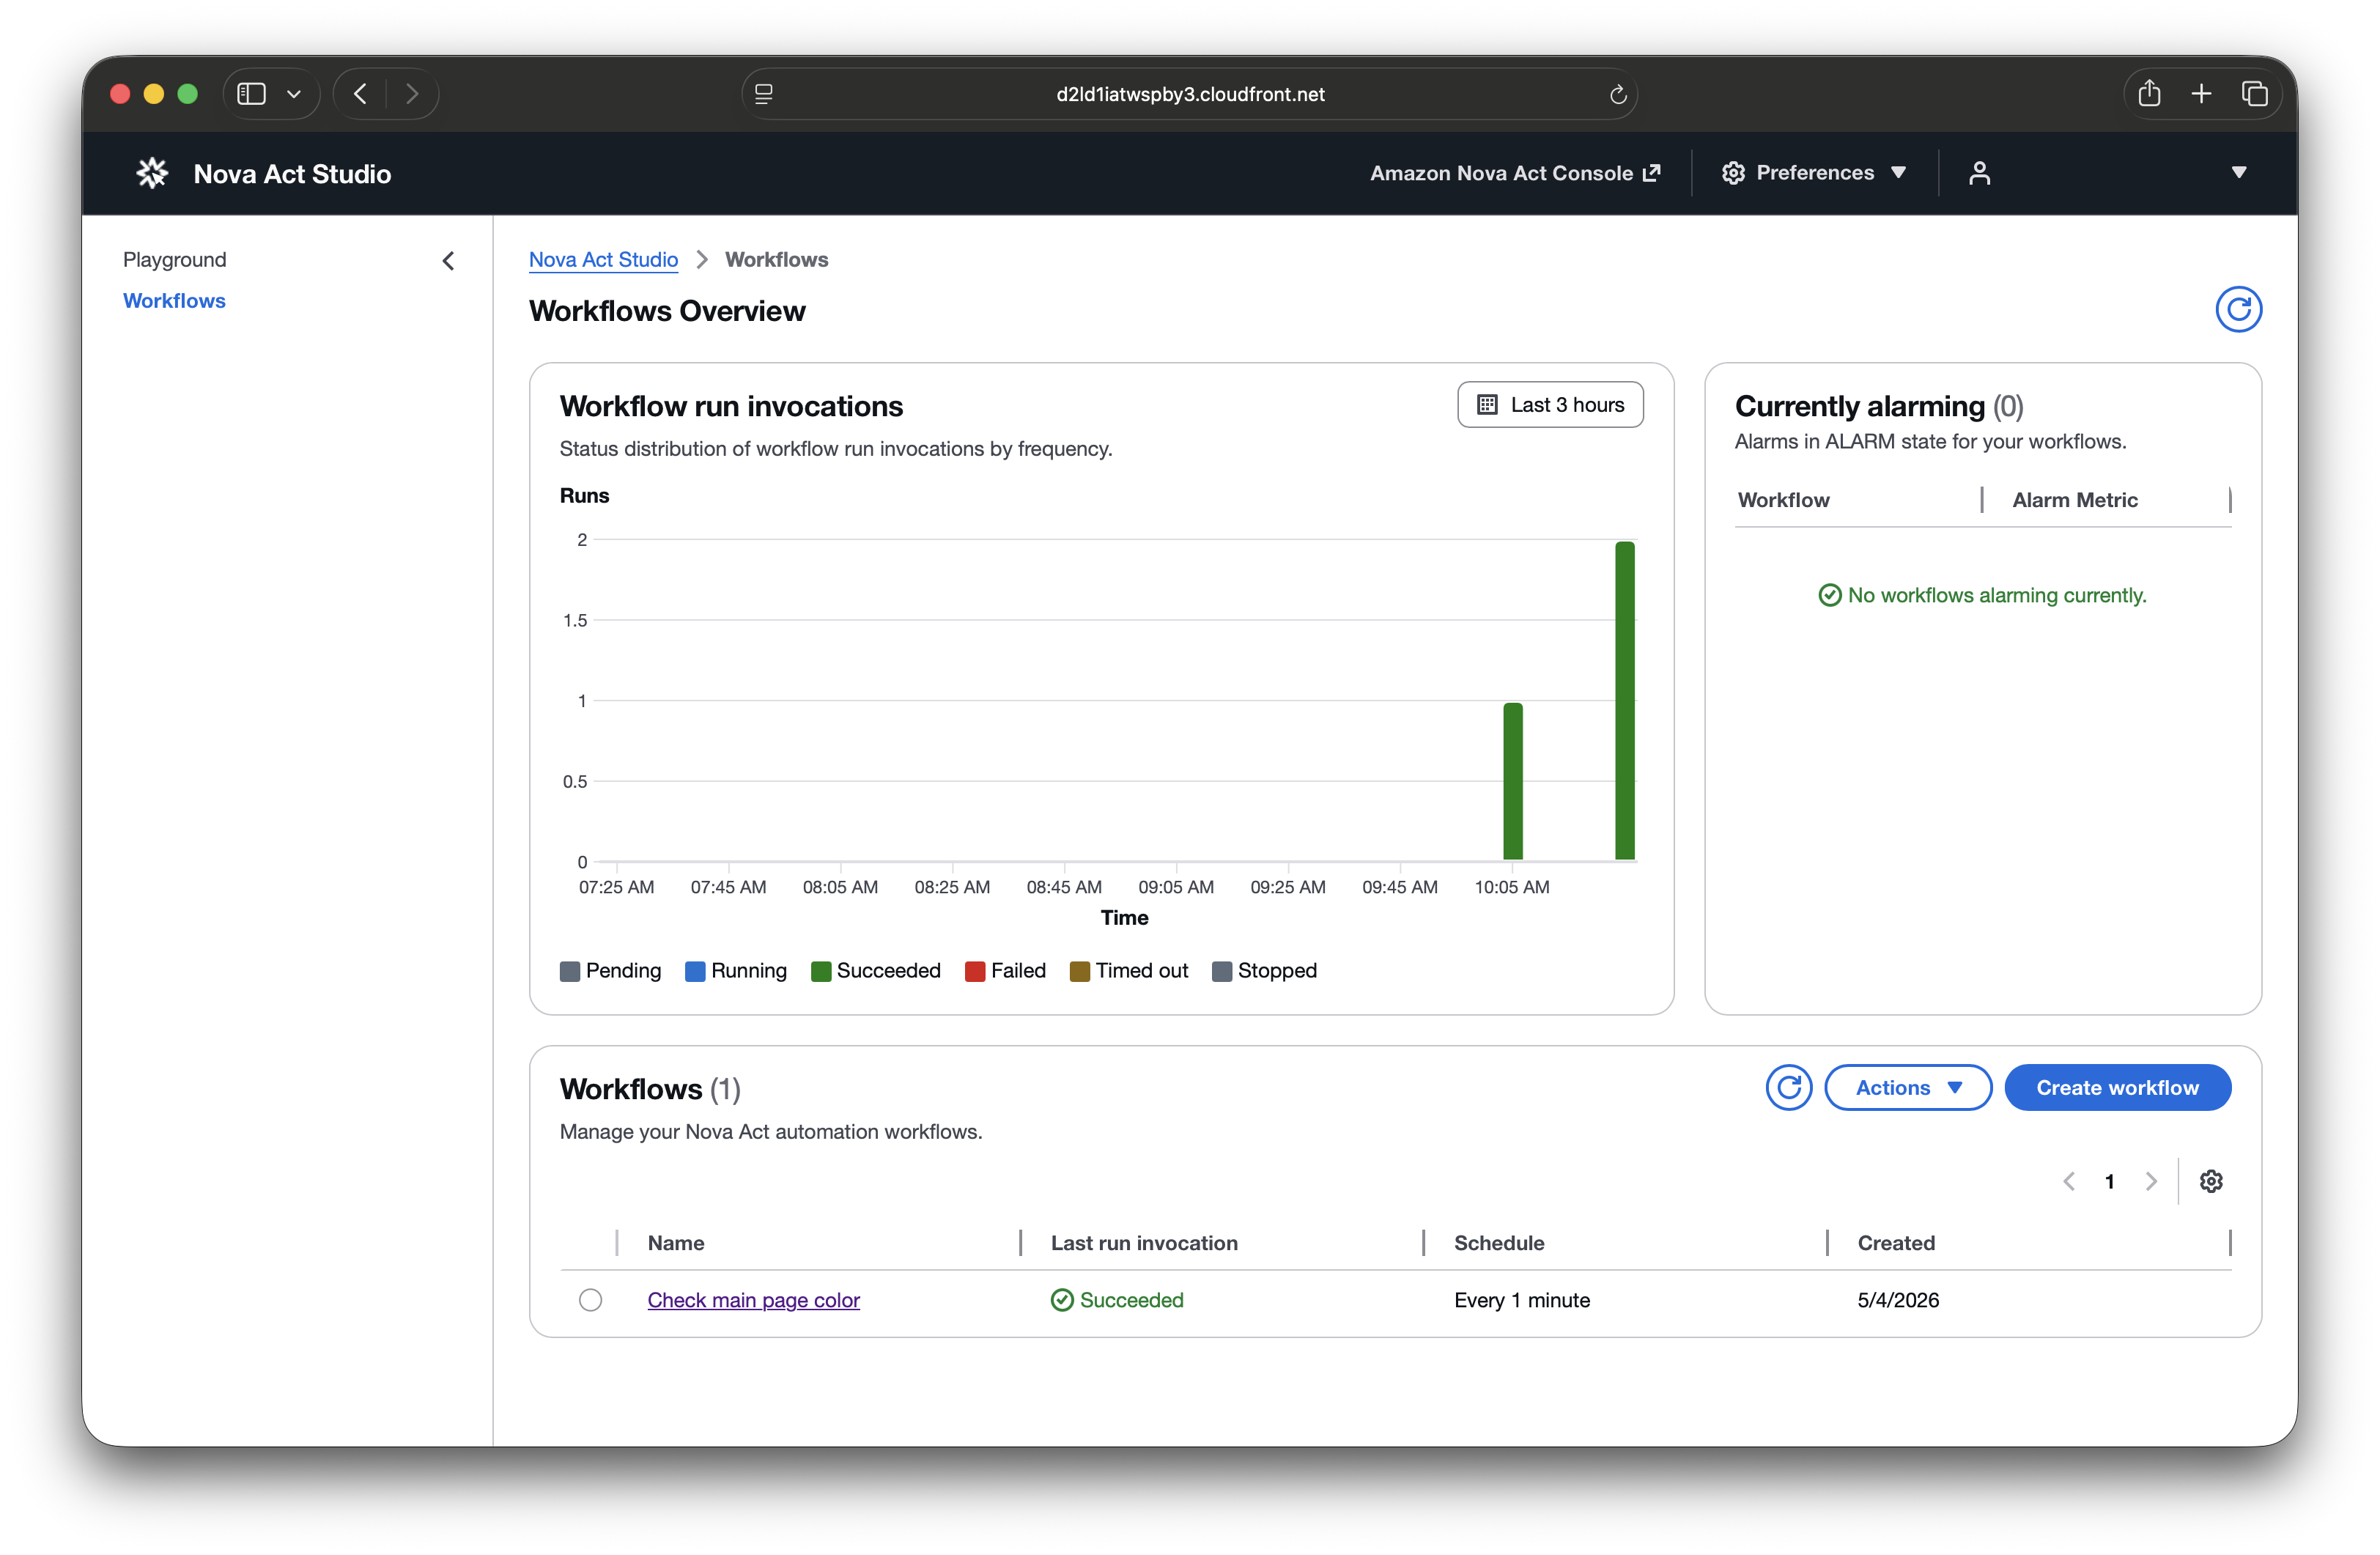Click the Nova Act Studio logo icon
The height and width of the screenshot is (1555, 2380).
152,173
